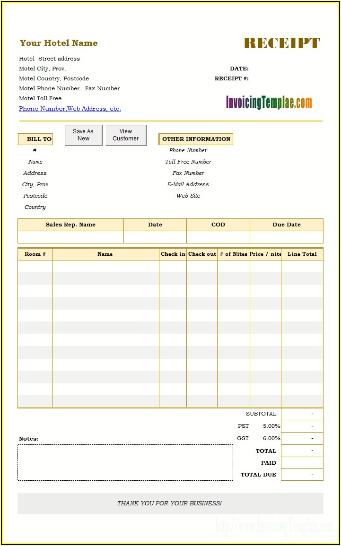
Task: Click the empty Sales Rep. Name cell
Action: click(70, 237)
